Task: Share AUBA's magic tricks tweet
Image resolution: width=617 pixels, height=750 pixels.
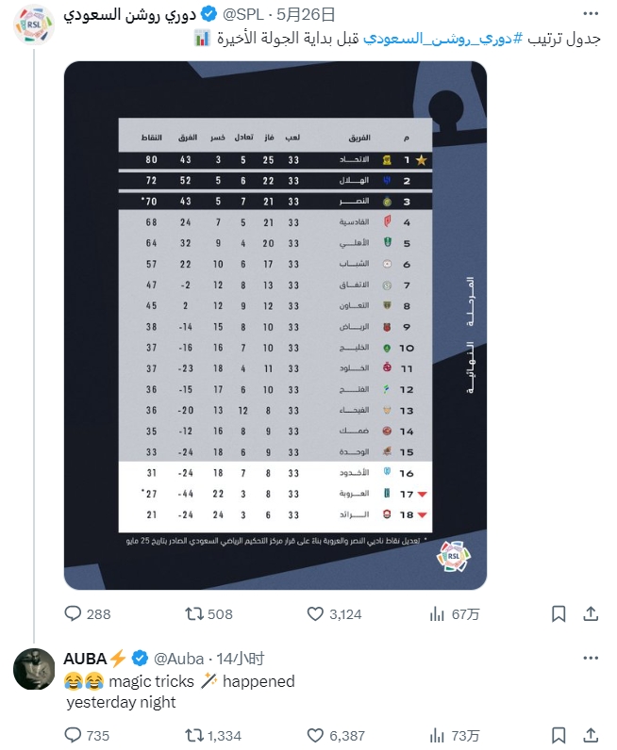Action: coord(591,735)
